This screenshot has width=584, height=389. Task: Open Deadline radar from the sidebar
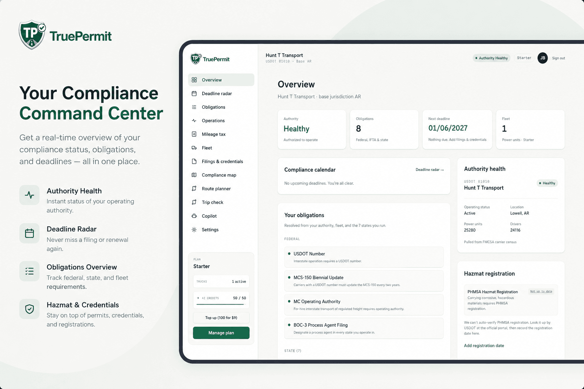221,93
